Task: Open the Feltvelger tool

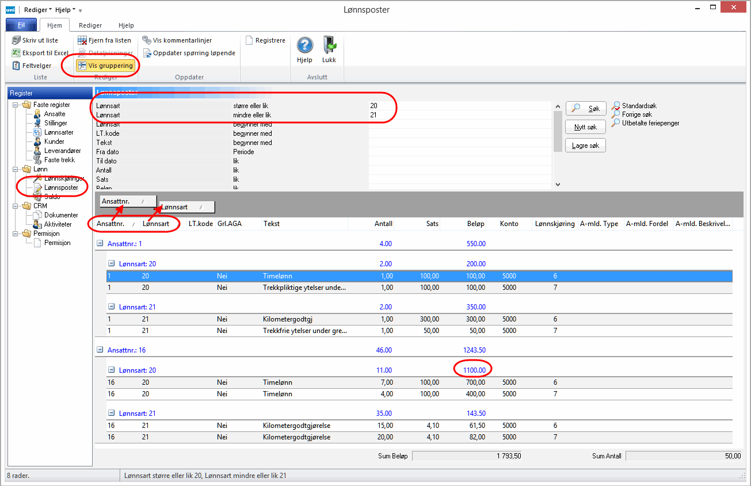Action: [x=16, y=66]
